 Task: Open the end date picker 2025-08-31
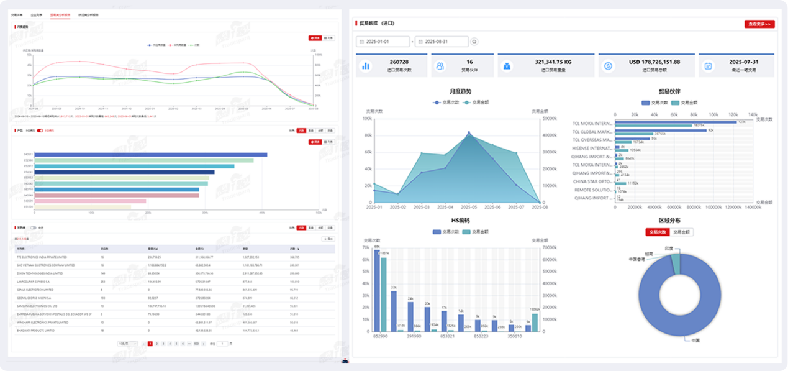pyautogui.click(x=442, y=42)
